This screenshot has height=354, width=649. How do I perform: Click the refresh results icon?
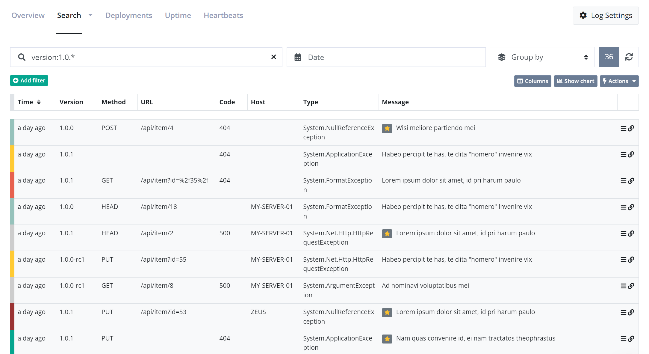(629, 57)
